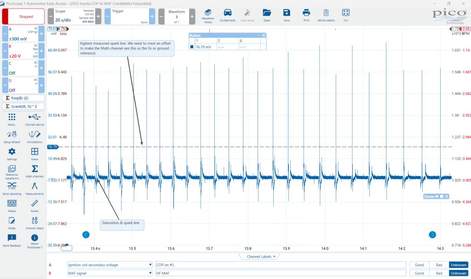Click the red Stopped button
Viewport: 471px width, 279px height.
click(x=23, y=17)
